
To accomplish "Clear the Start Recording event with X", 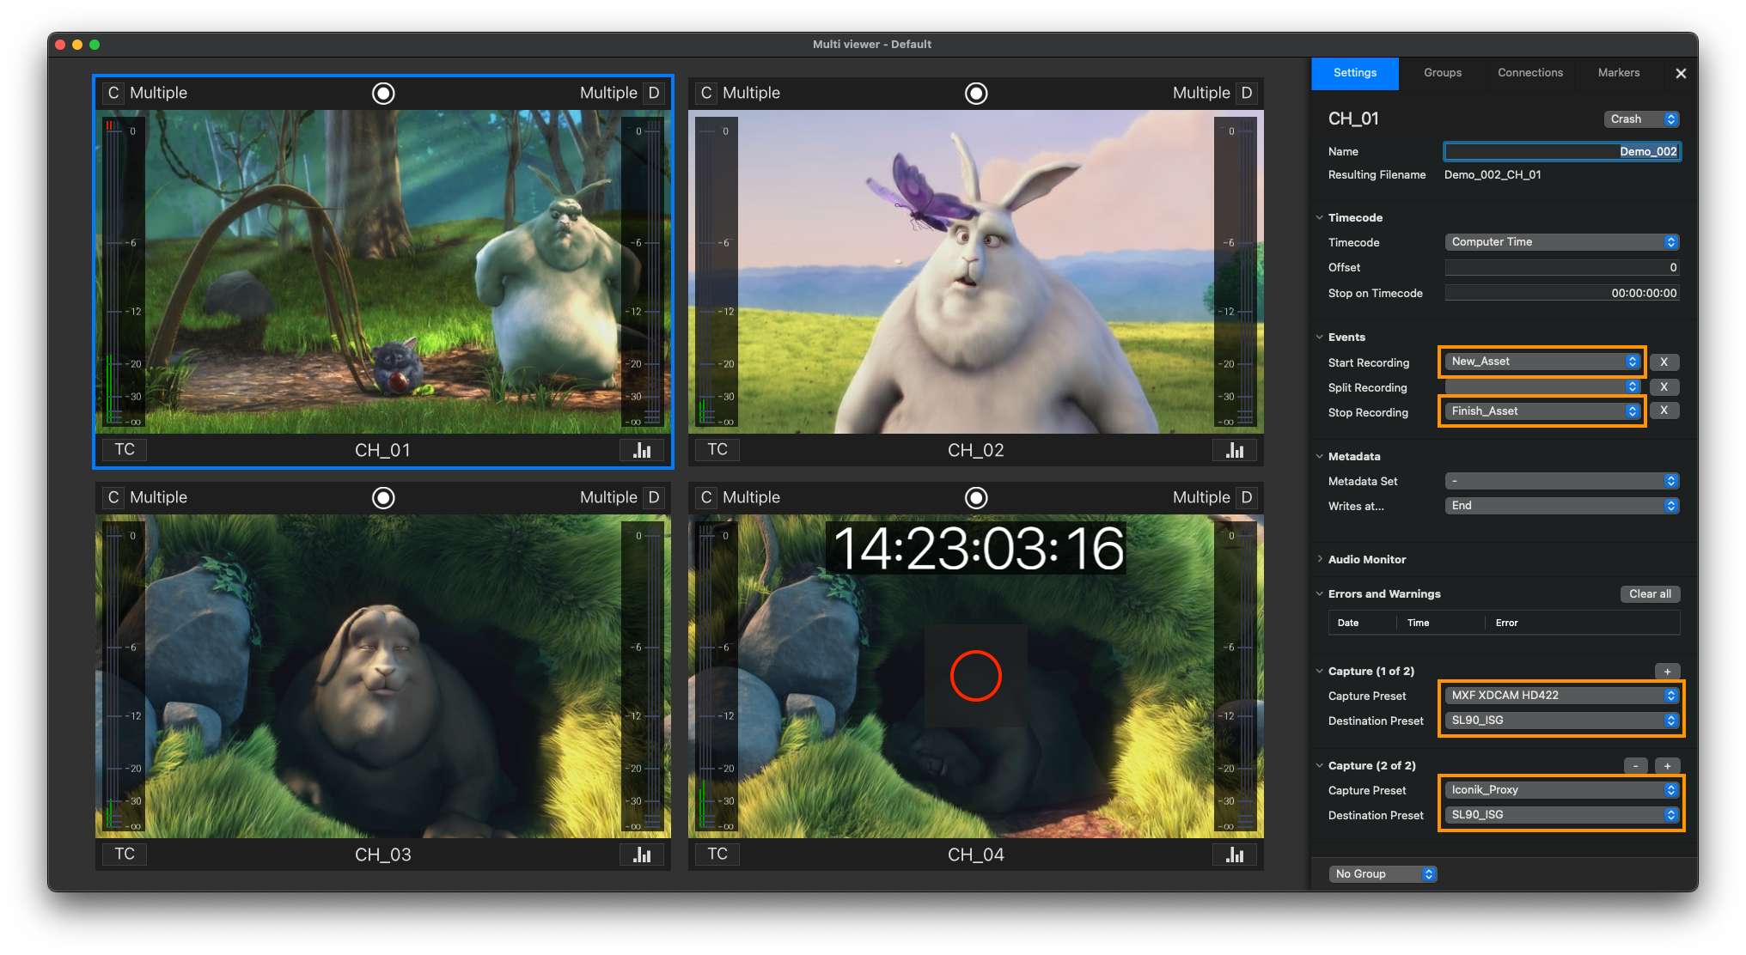I will [1664, 362].
